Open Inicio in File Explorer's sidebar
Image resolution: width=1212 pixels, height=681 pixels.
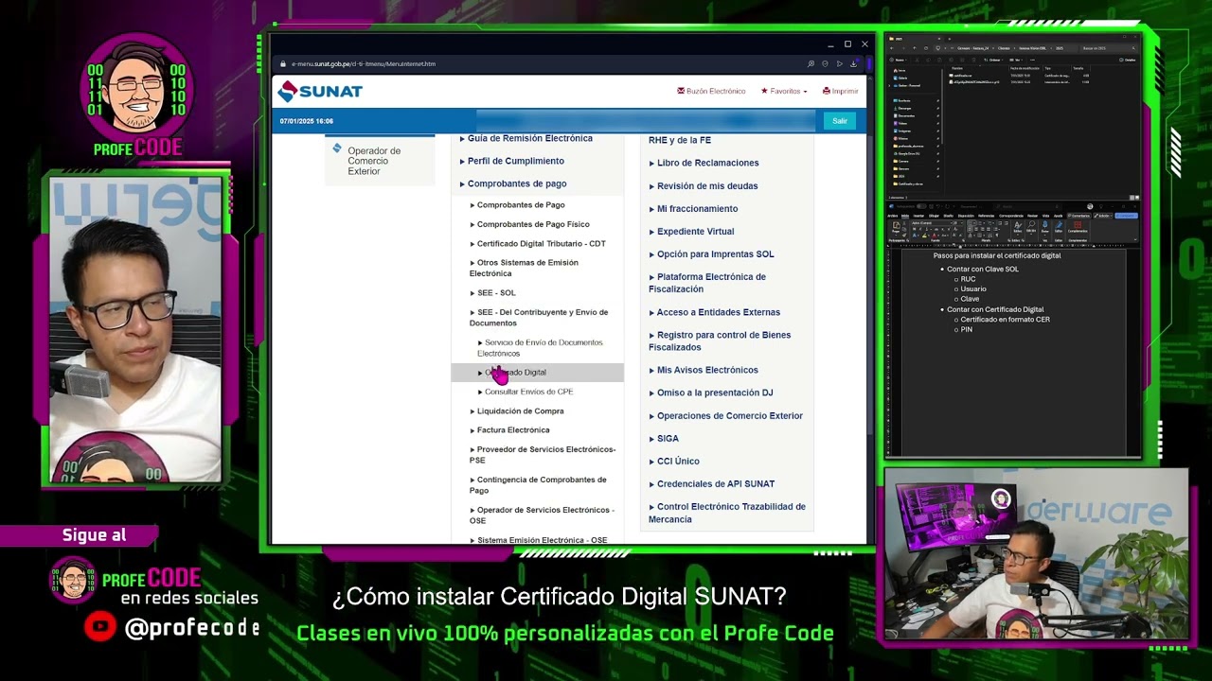point(900,70)
